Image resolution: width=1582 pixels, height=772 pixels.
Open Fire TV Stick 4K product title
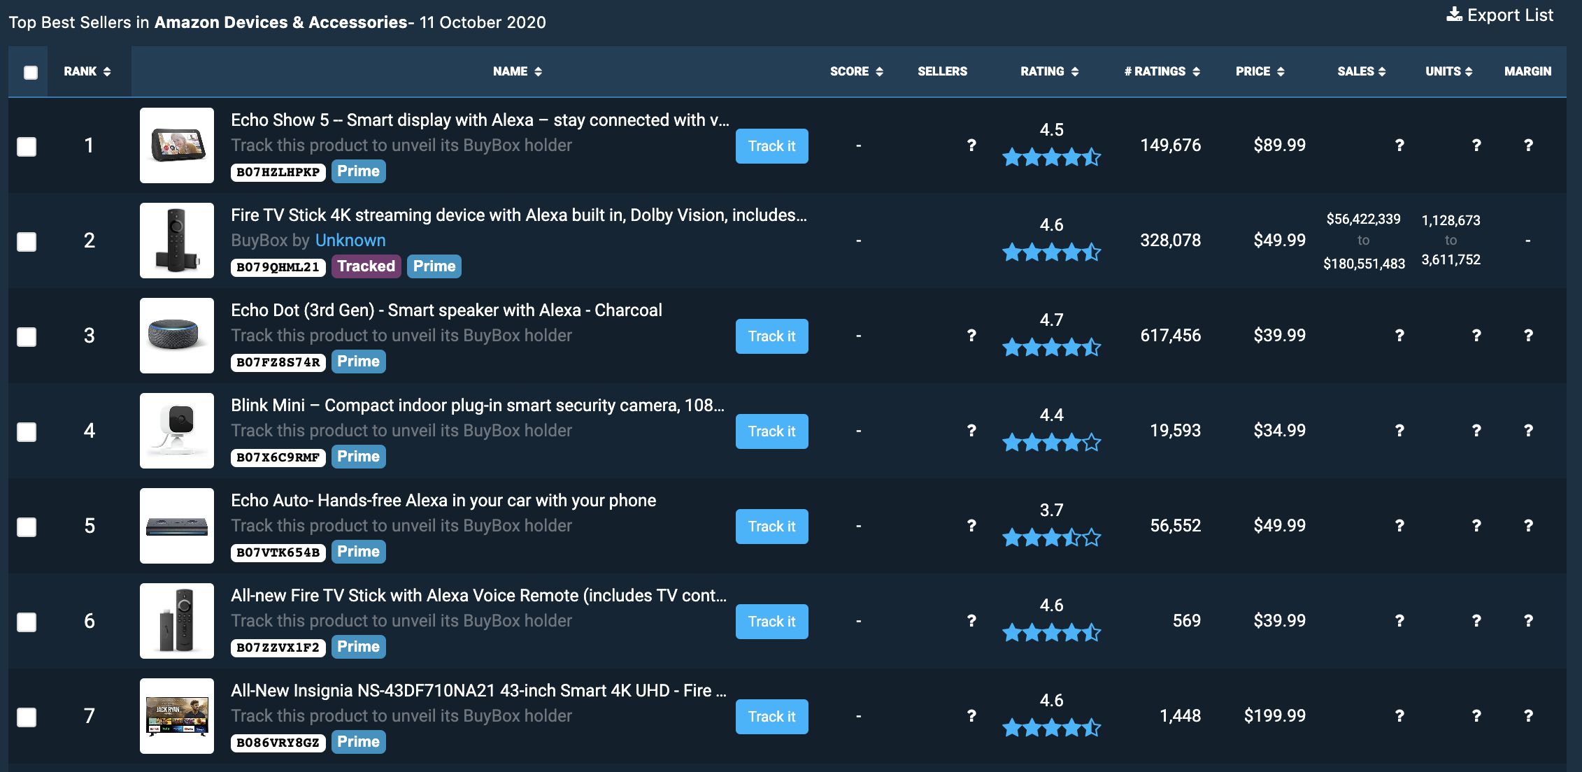point(519,215)
